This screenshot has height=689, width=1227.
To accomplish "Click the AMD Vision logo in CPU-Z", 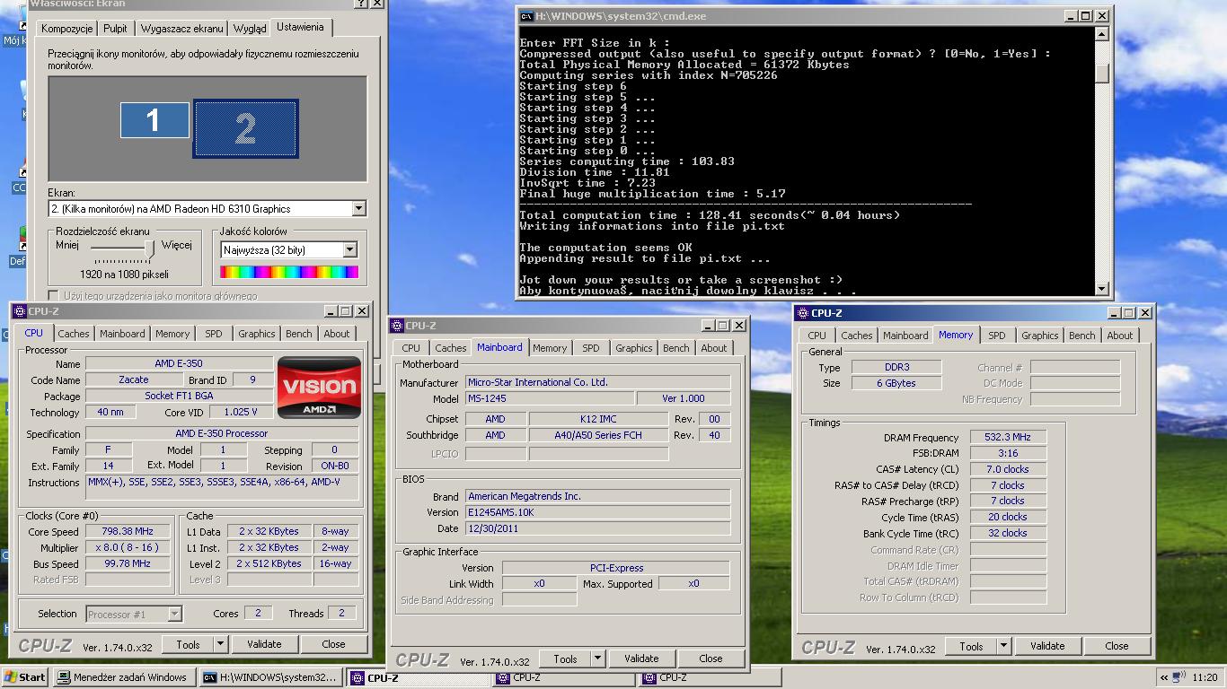I will (319, 388).
